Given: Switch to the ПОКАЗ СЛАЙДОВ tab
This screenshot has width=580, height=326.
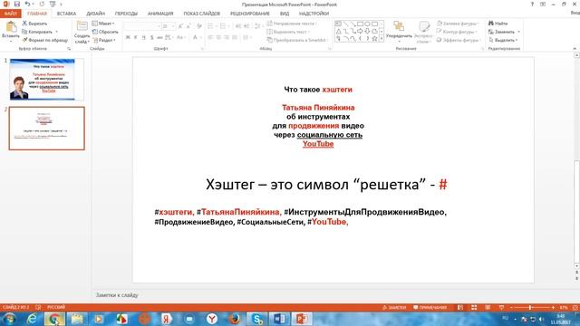Looking at the screenshot, I should tap(202, 14).
